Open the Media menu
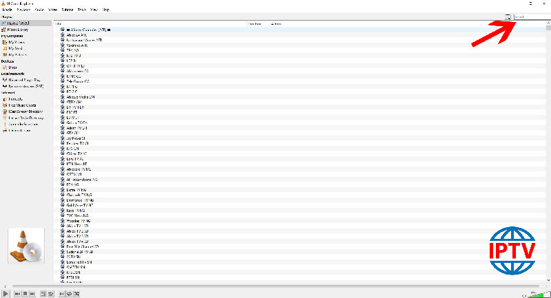 tap(7, 10)
